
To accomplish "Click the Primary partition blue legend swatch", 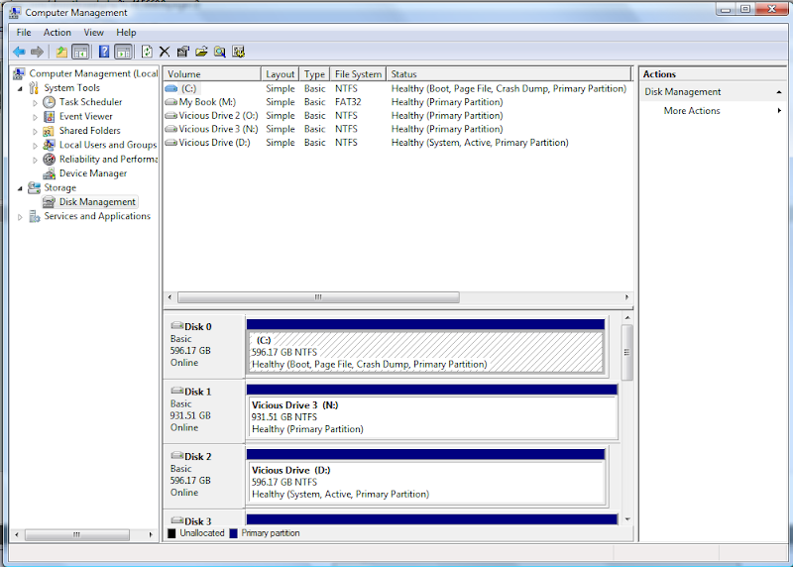I will (x=233, y=533).
